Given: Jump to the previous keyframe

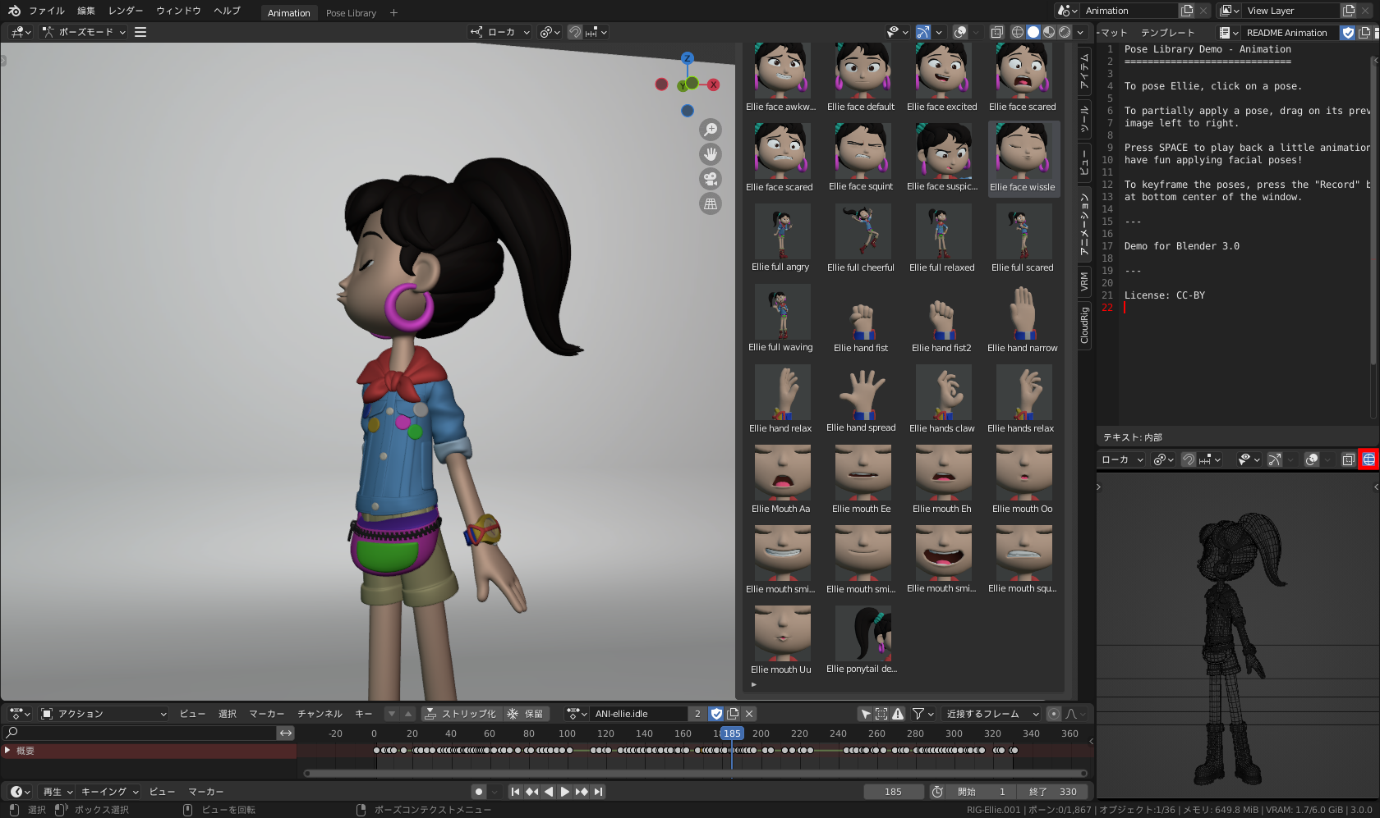Looking at the screenshot, I should coord(532,792).
